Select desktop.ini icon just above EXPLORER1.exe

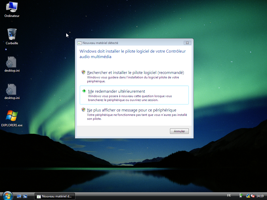[12, 90]
